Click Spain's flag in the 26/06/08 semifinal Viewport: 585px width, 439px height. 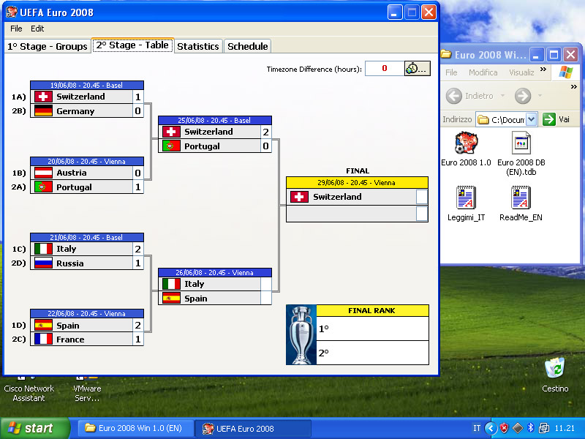point(171,299)
